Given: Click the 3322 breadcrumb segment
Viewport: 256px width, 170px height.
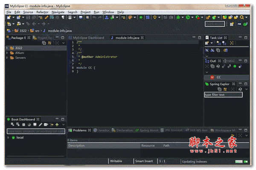Looking at the screenshot, I should click(20, 31).
